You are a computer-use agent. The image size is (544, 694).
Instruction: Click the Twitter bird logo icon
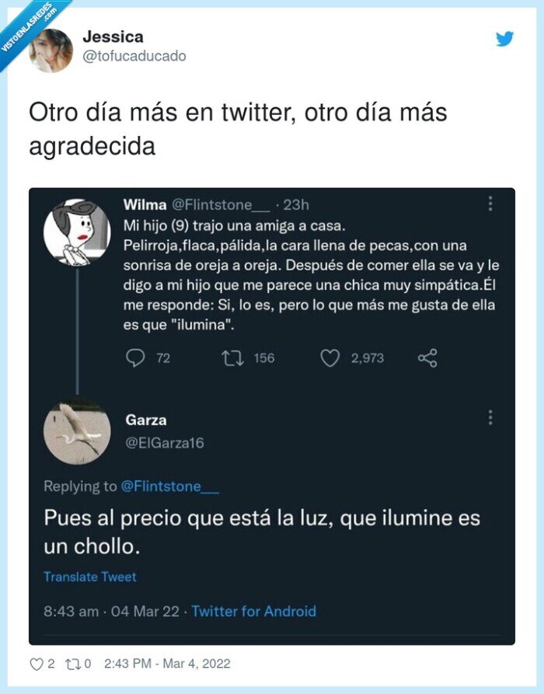point(507,38)
